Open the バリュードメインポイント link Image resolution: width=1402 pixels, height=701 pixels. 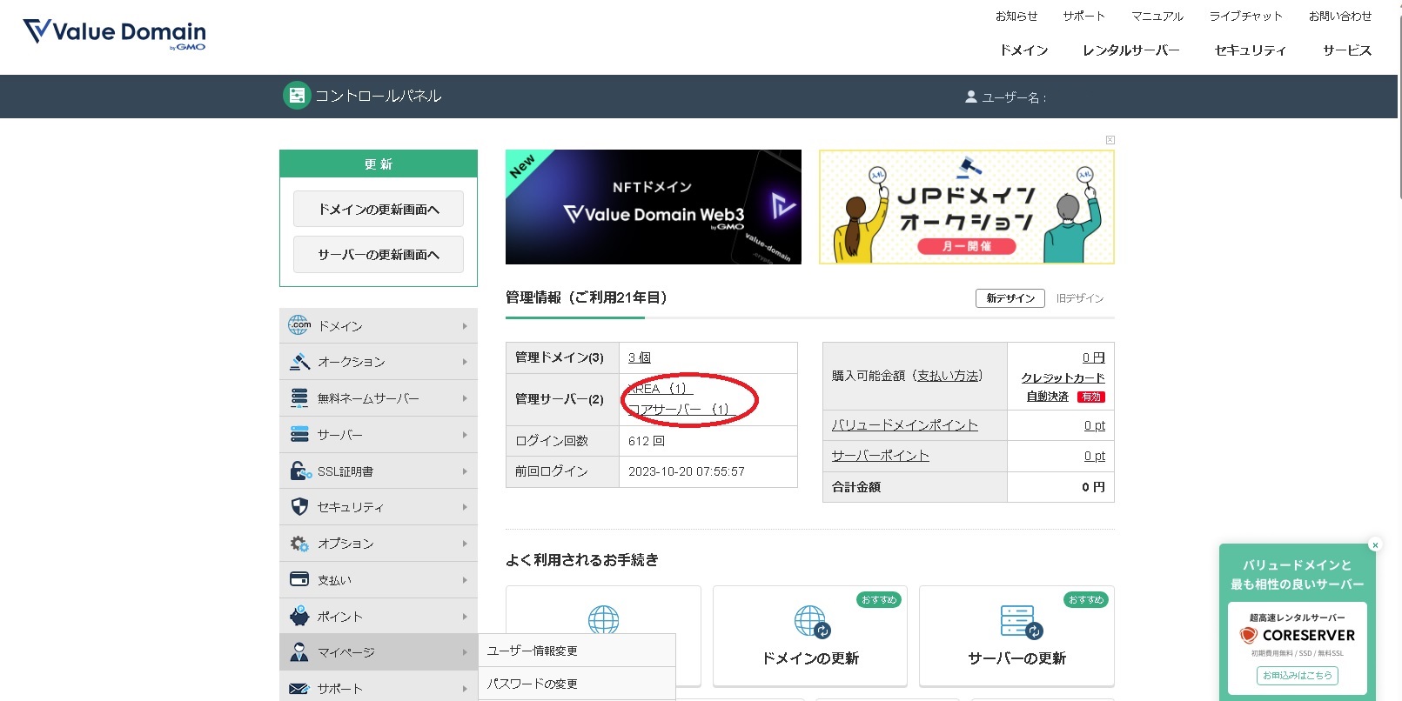tap(904, 425)
